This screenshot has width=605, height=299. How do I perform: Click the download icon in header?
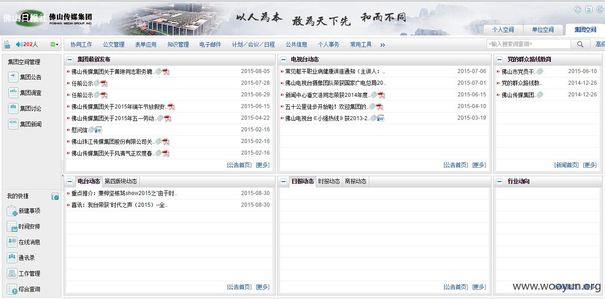click(x=589, y=9)
